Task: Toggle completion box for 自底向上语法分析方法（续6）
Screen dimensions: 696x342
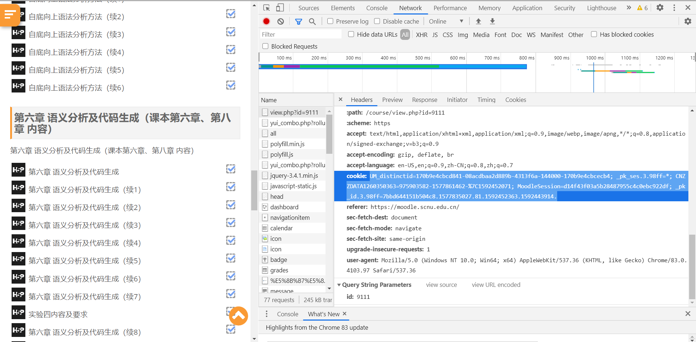Action: 231,85
